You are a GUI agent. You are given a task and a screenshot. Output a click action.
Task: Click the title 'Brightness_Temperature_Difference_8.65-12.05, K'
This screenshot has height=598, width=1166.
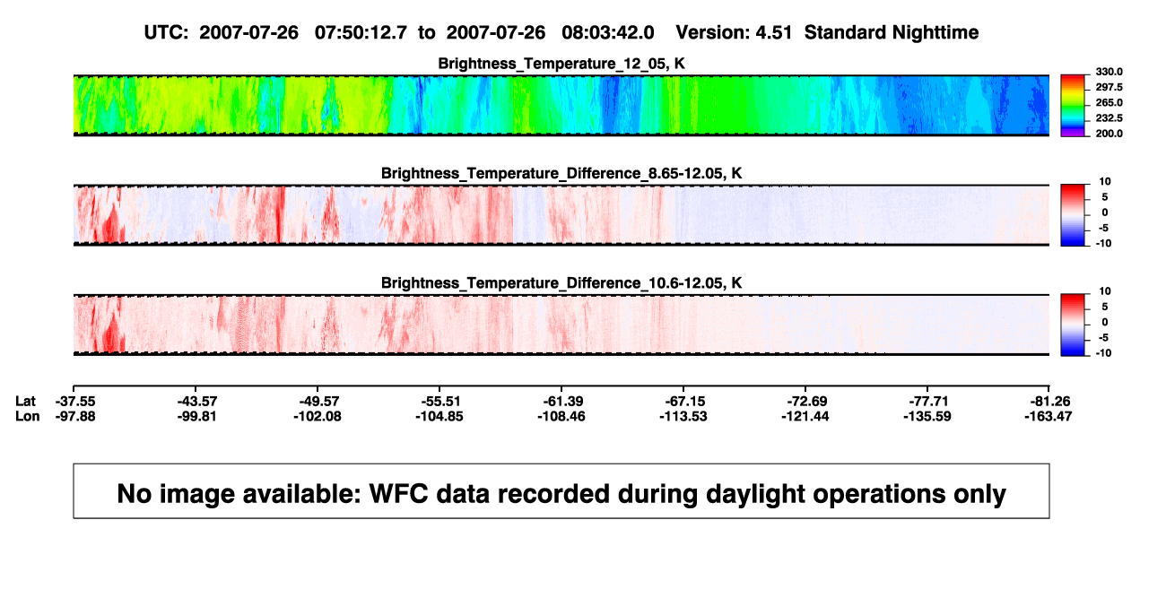pos(561,173)
